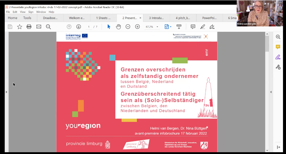
Task: Zoom out with the minus circle
Action: (128, 27)
